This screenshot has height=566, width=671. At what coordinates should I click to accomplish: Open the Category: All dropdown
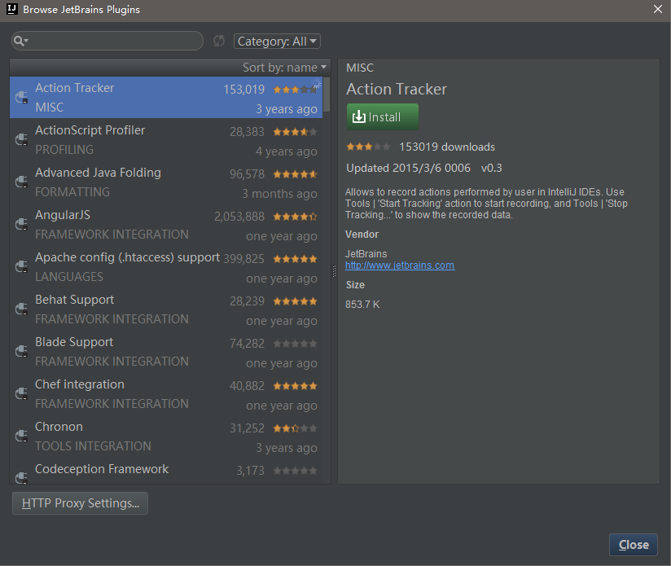point(277,41)
